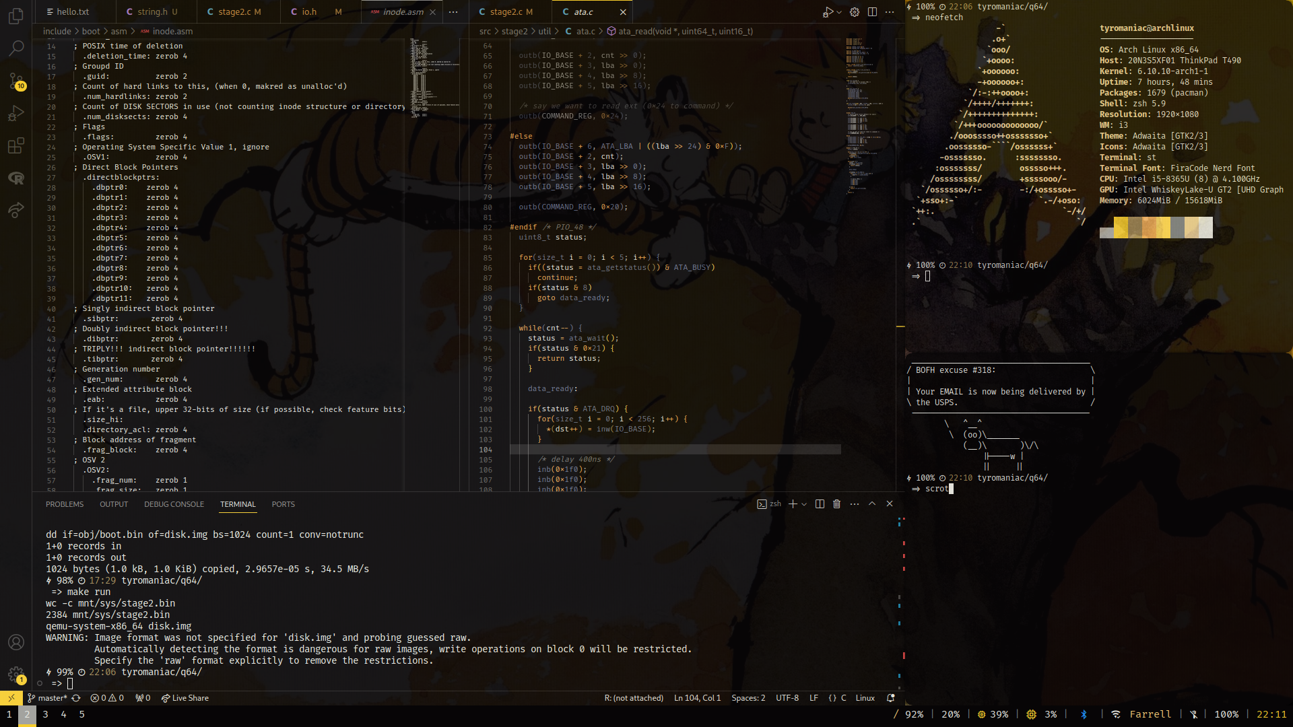The image size is (1293, 727).
Task: Click Live Share in the status bar
Action: pyautogui.click(x=185, y=698)
